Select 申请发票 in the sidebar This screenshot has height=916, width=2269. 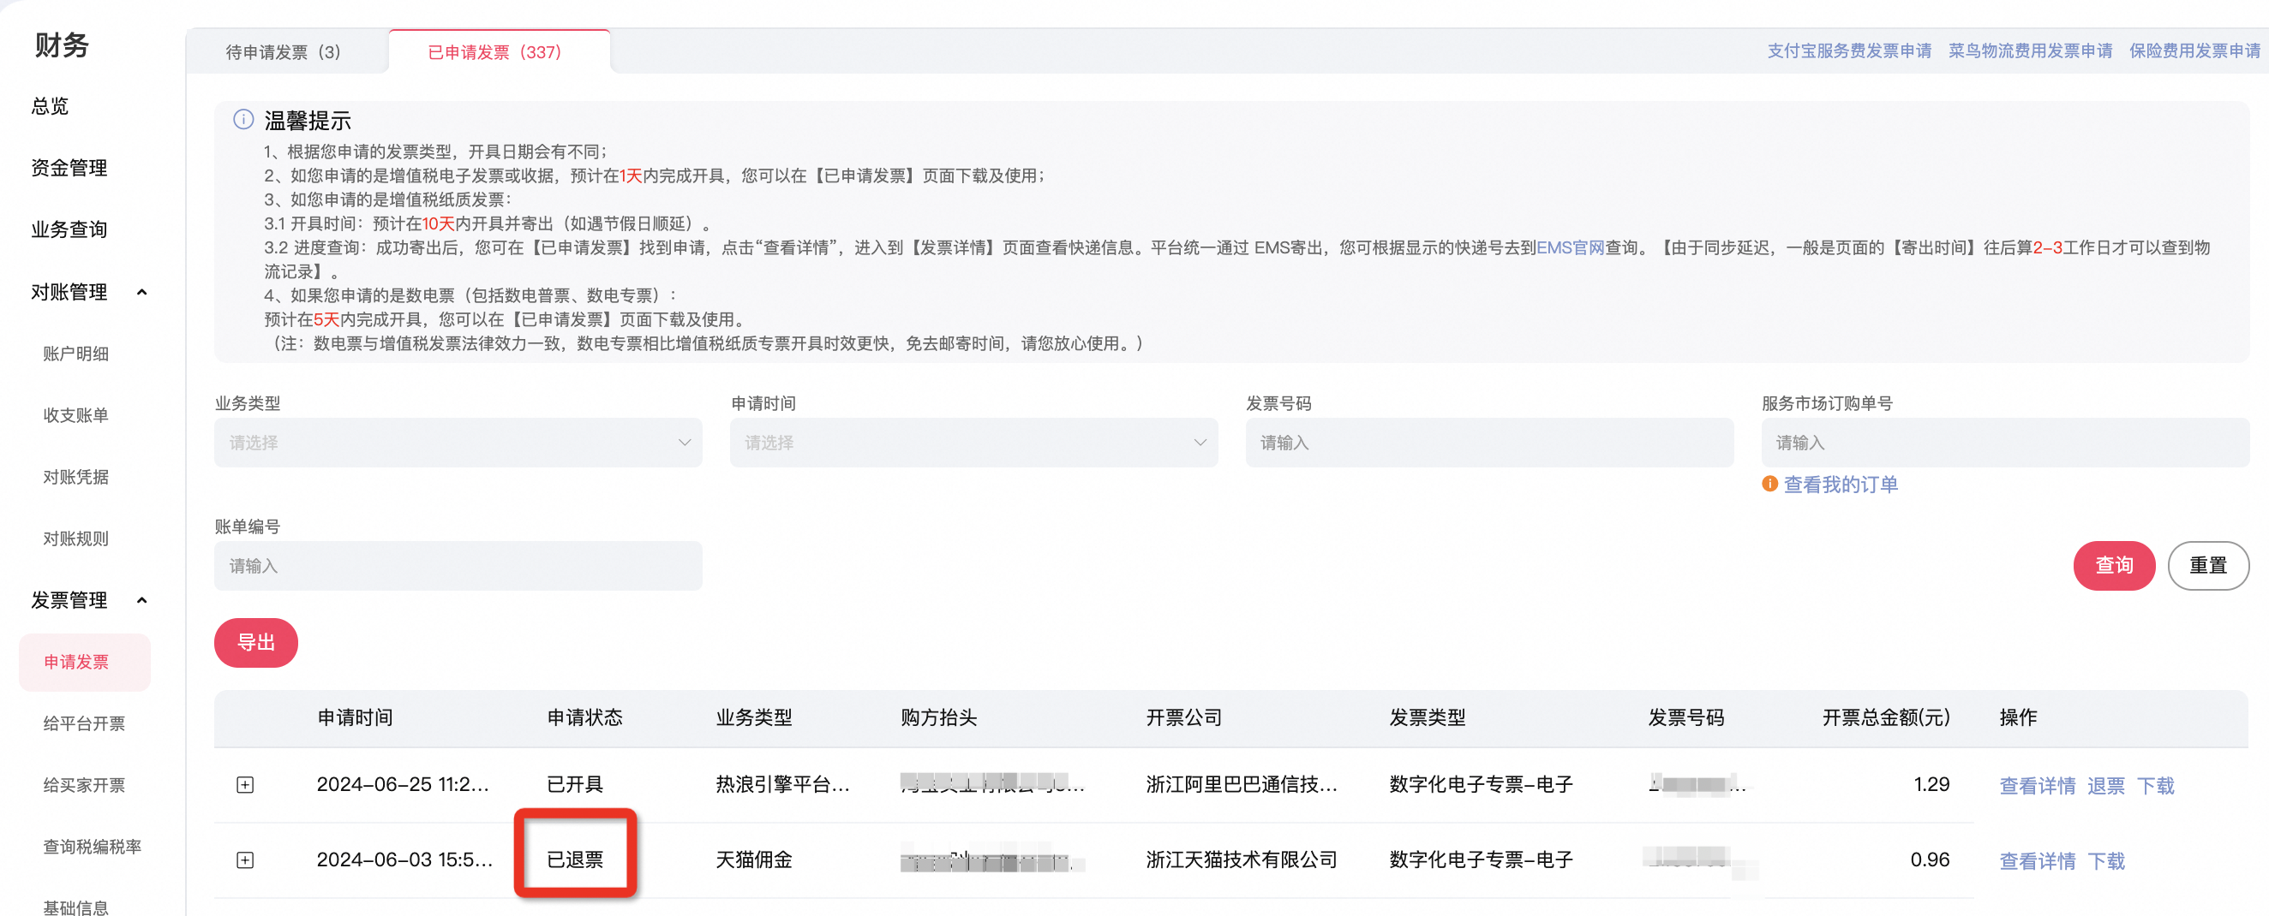pos(85,662)
